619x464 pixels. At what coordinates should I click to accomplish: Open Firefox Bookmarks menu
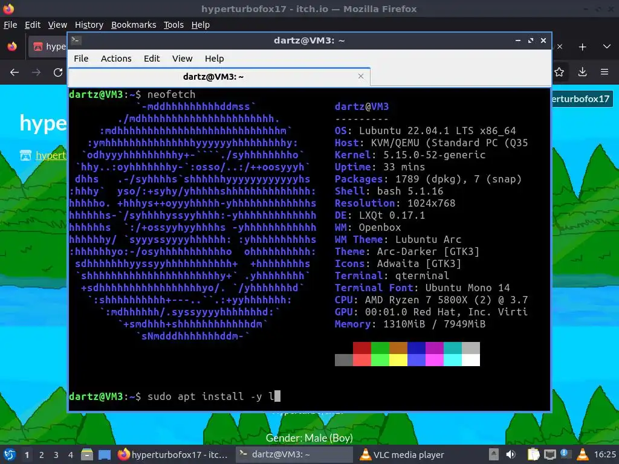click(134, 25)
